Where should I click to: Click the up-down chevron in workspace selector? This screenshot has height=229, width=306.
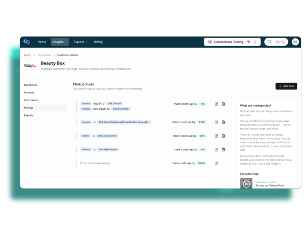pos(255,42)
